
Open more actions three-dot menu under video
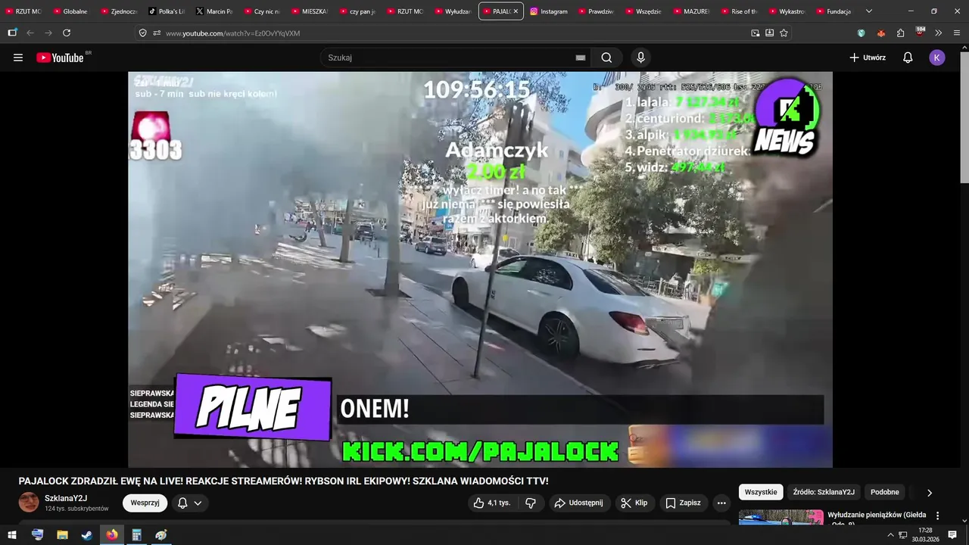click(721, 503)
